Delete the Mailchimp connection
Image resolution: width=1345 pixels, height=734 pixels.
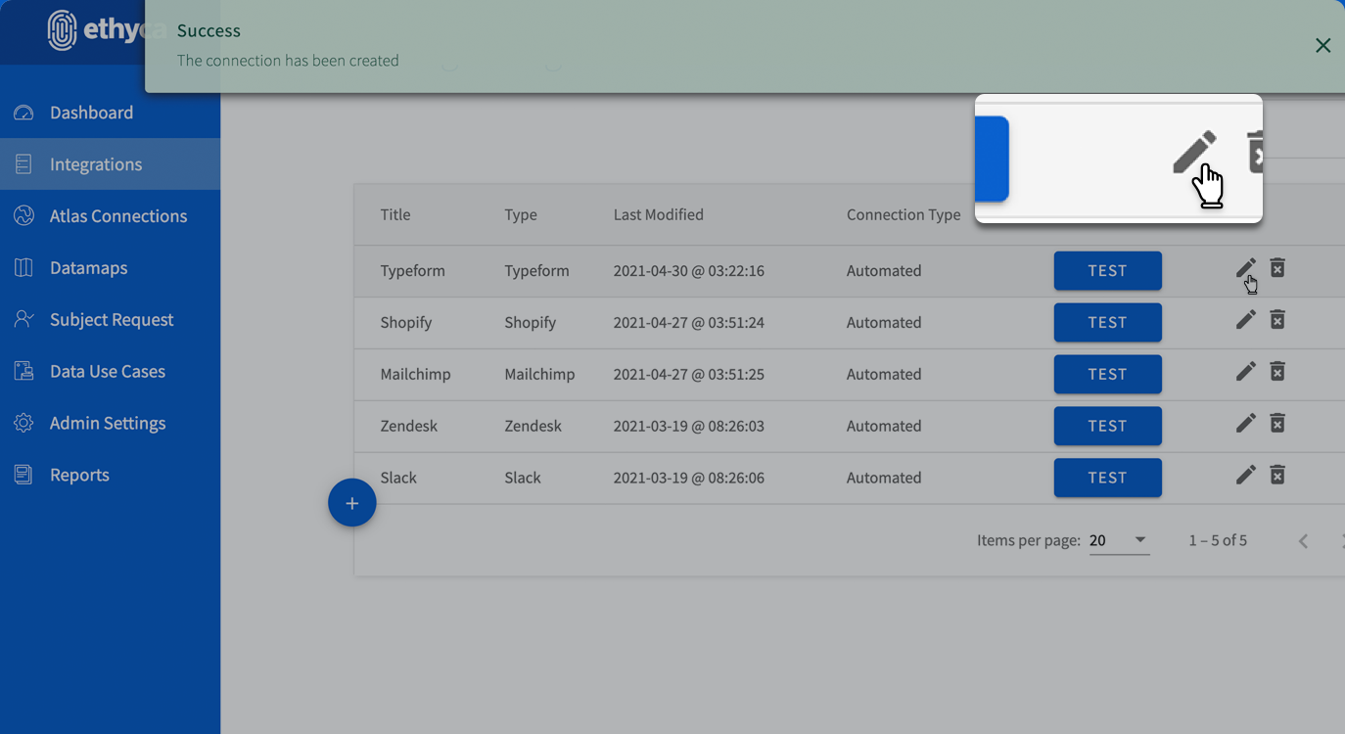coord(1277,372)
